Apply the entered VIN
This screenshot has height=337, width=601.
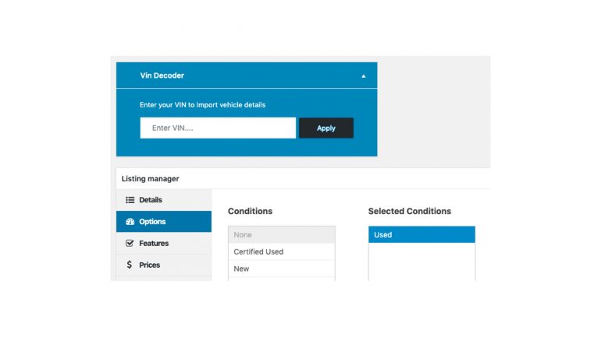[326, 128]
